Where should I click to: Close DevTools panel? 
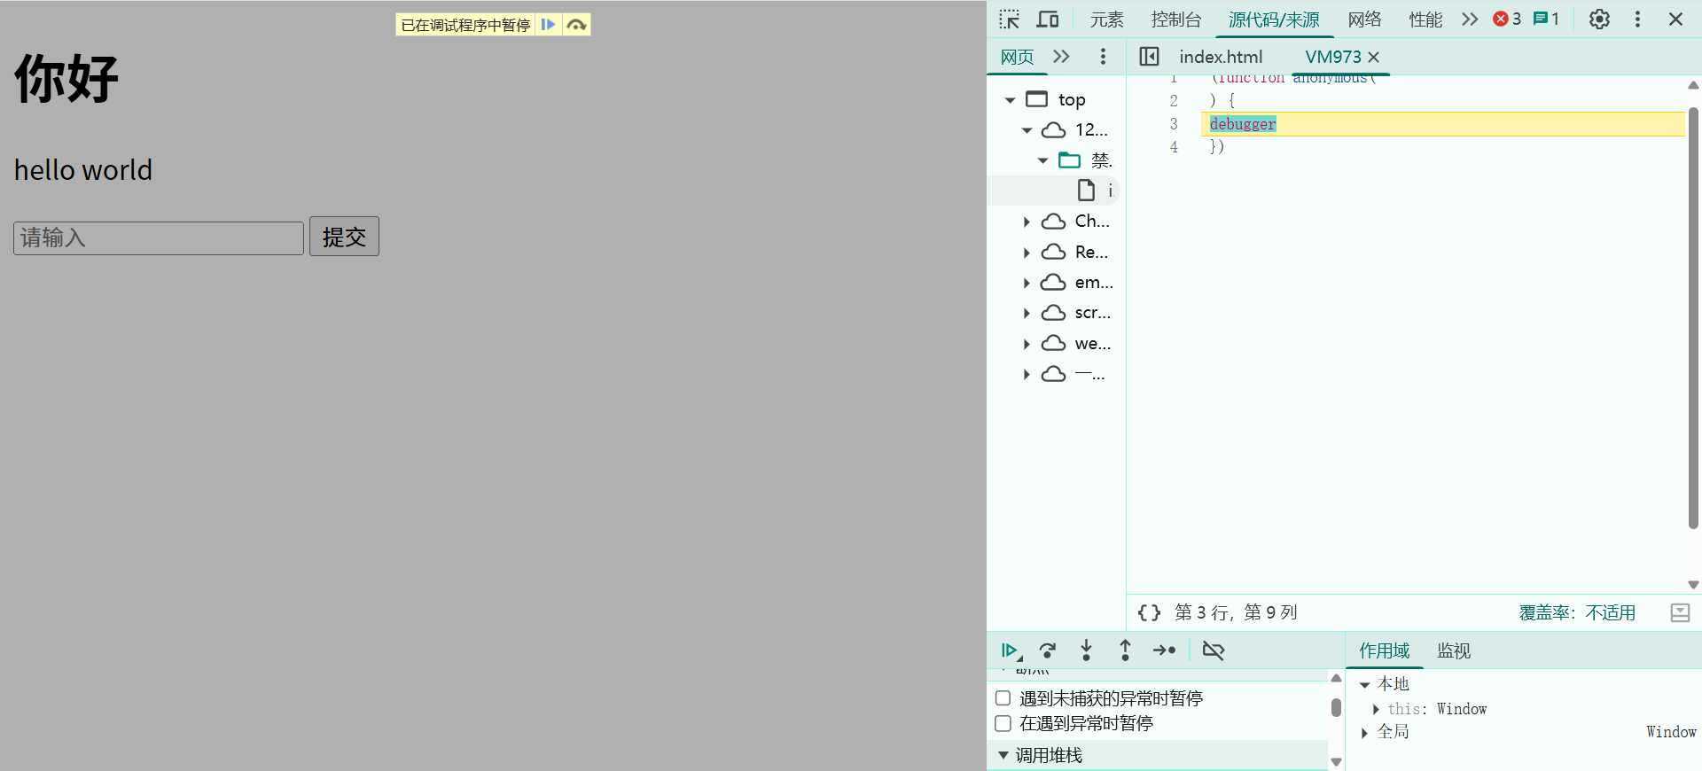pyautogui.click(x=1675, y=19)
